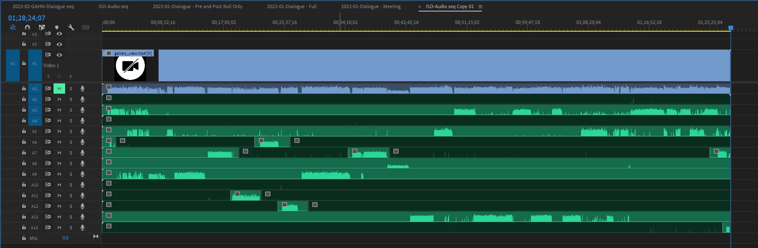The width and height of the screenshot is (758, 248).
Task: Mute track A2
Action: pyautogui.click(x=59, y=99)
